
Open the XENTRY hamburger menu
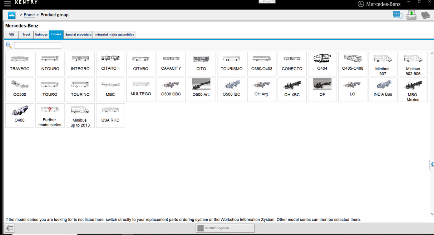7,4
